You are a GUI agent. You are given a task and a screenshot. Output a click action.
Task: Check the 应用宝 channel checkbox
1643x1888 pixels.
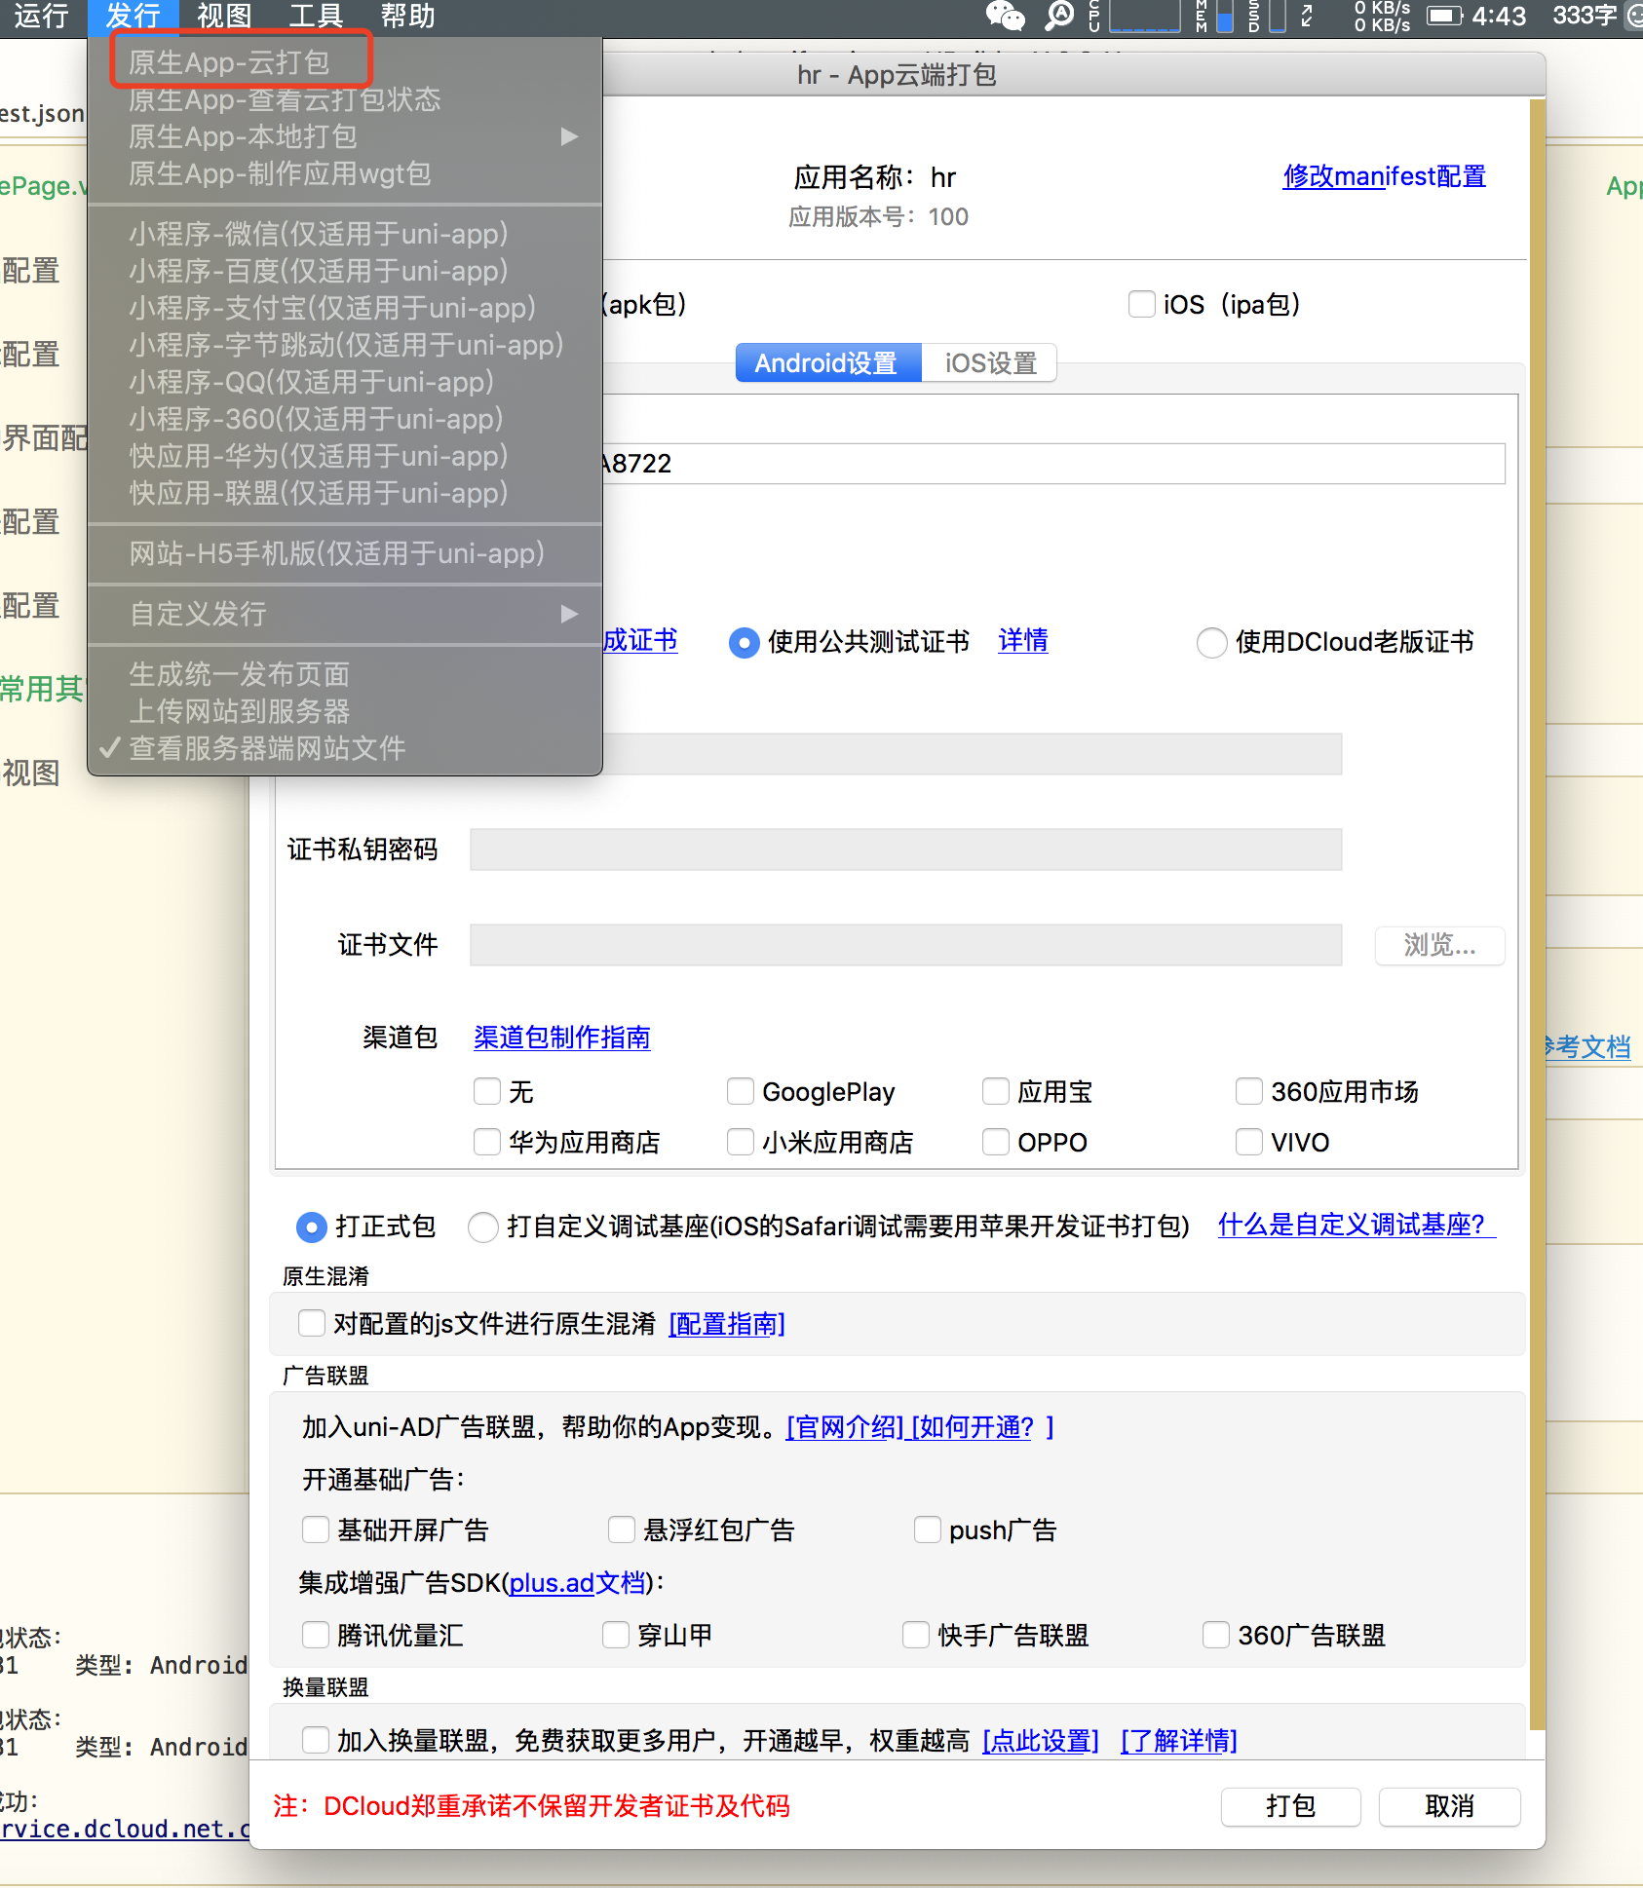[996, 1091]
